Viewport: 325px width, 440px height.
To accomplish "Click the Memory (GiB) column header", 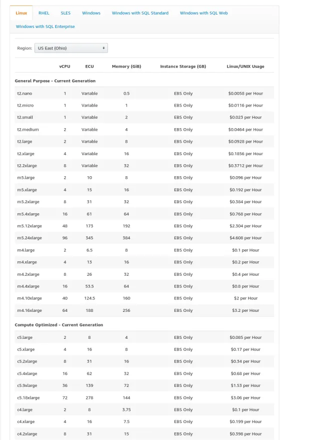I will point(126,67).
